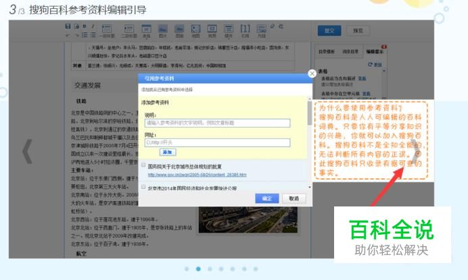Click the eraser icon in the toolbar
The image size is (468, 280).
pos(272,26)
